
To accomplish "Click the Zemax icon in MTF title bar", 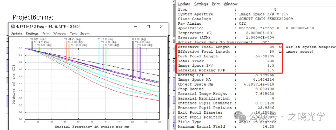I will (13, 27).
